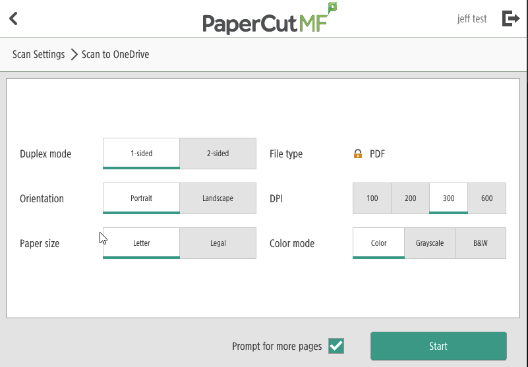Choose 300 DPI option
The width and height of the screenshot is (528, 367).
(x=449, y=198)
